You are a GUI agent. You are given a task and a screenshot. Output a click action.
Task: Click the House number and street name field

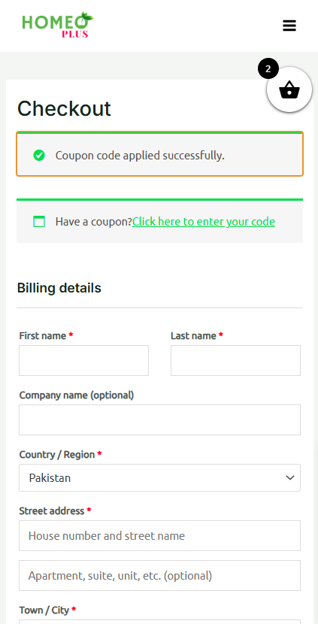159,535
